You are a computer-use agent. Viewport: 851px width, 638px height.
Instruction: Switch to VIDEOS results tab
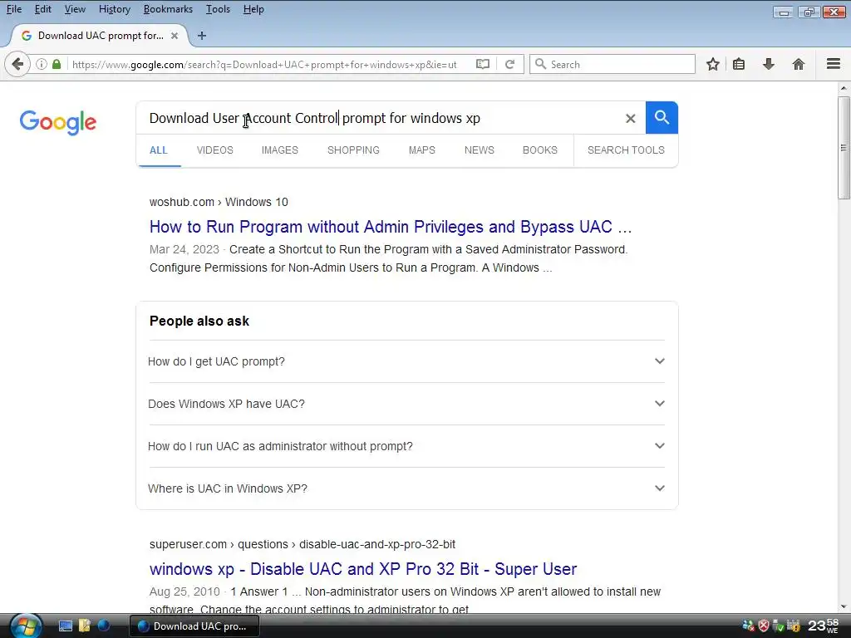[x=215, y=150]
